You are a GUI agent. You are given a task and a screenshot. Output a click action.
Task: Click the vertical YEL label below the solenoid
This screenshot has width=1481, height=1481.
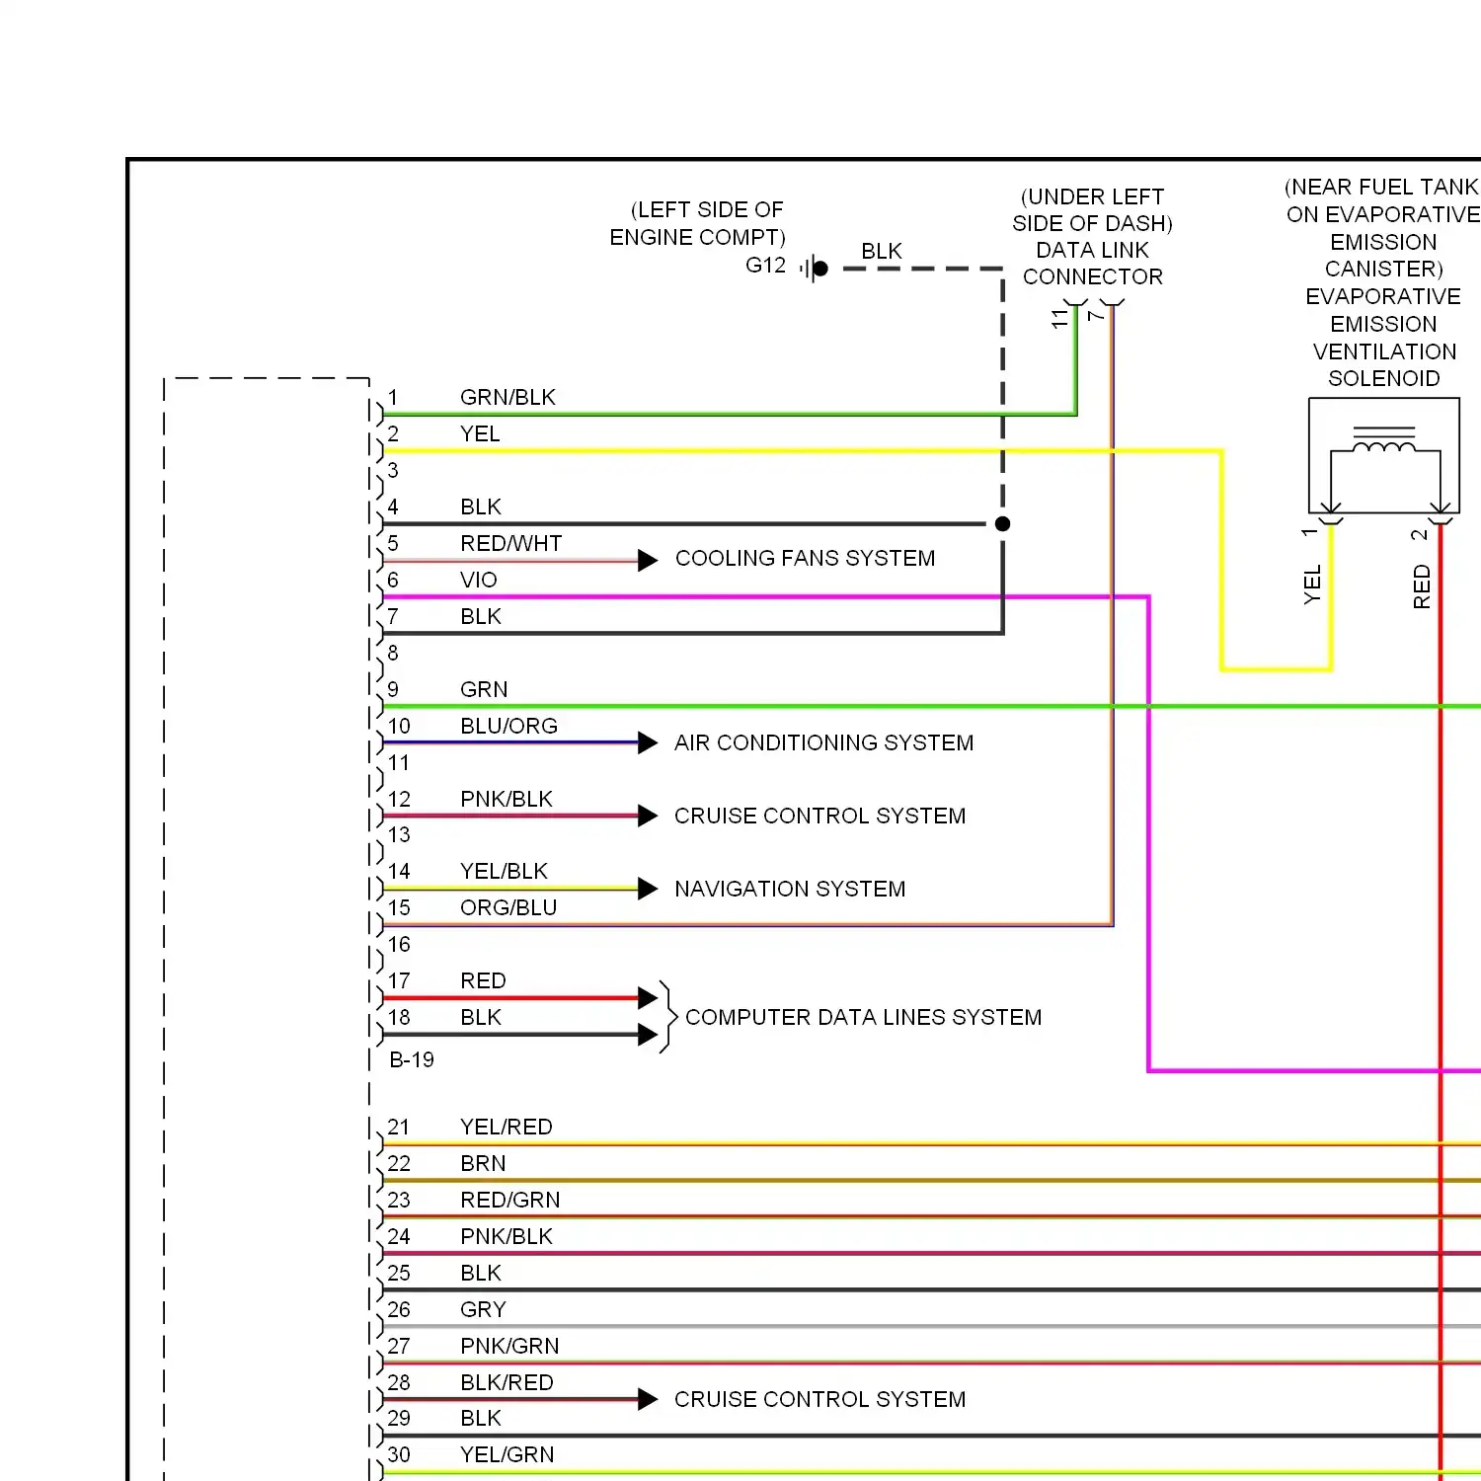[1312, 585]
